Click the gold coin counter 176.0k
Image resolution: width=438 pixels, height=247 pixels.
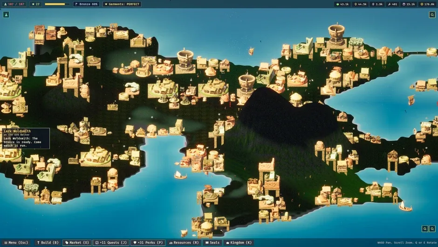[427, 4]
